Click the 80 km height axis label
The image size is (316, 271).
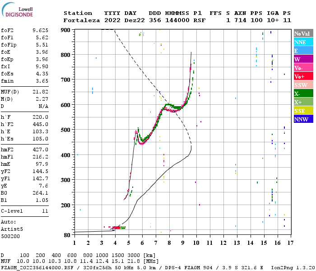tap(67, 235)
